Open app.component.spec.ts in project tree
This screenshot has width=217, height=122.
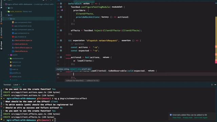pyautogui.click(x=24, y=29)
